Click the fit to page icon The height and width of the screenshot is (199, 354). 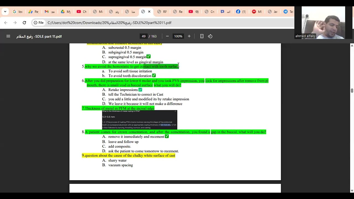click(x=202, y=36)
